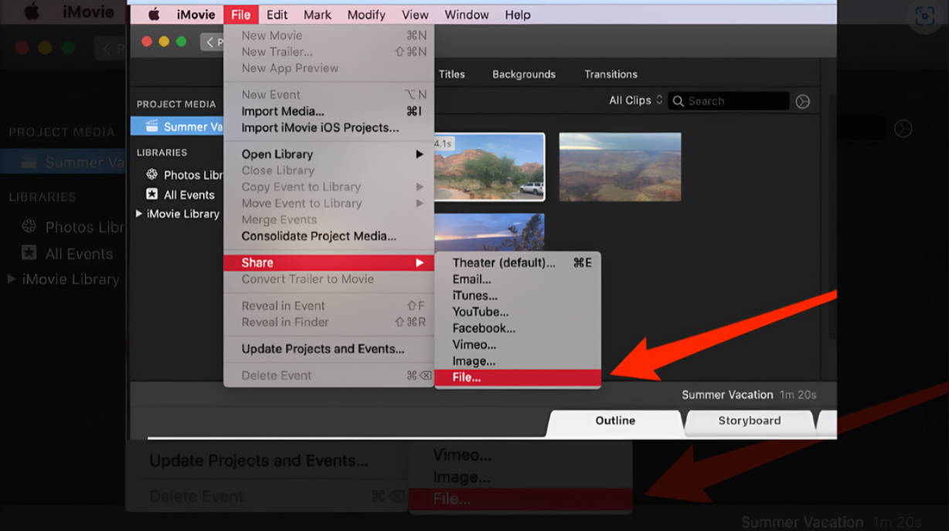949x531 pixels.
Task: Select File... in the Share submenu
Action: 518,377
